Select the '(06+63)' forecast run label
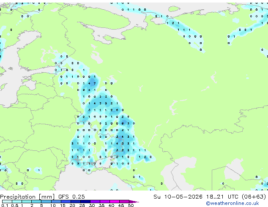 click(254, 197)
